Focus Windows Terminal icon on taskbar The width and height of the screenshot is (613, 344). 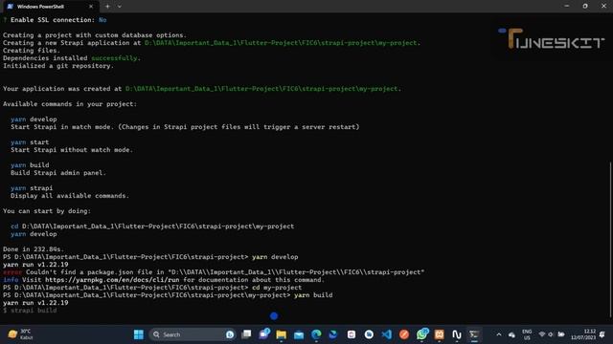click(474, 334)
